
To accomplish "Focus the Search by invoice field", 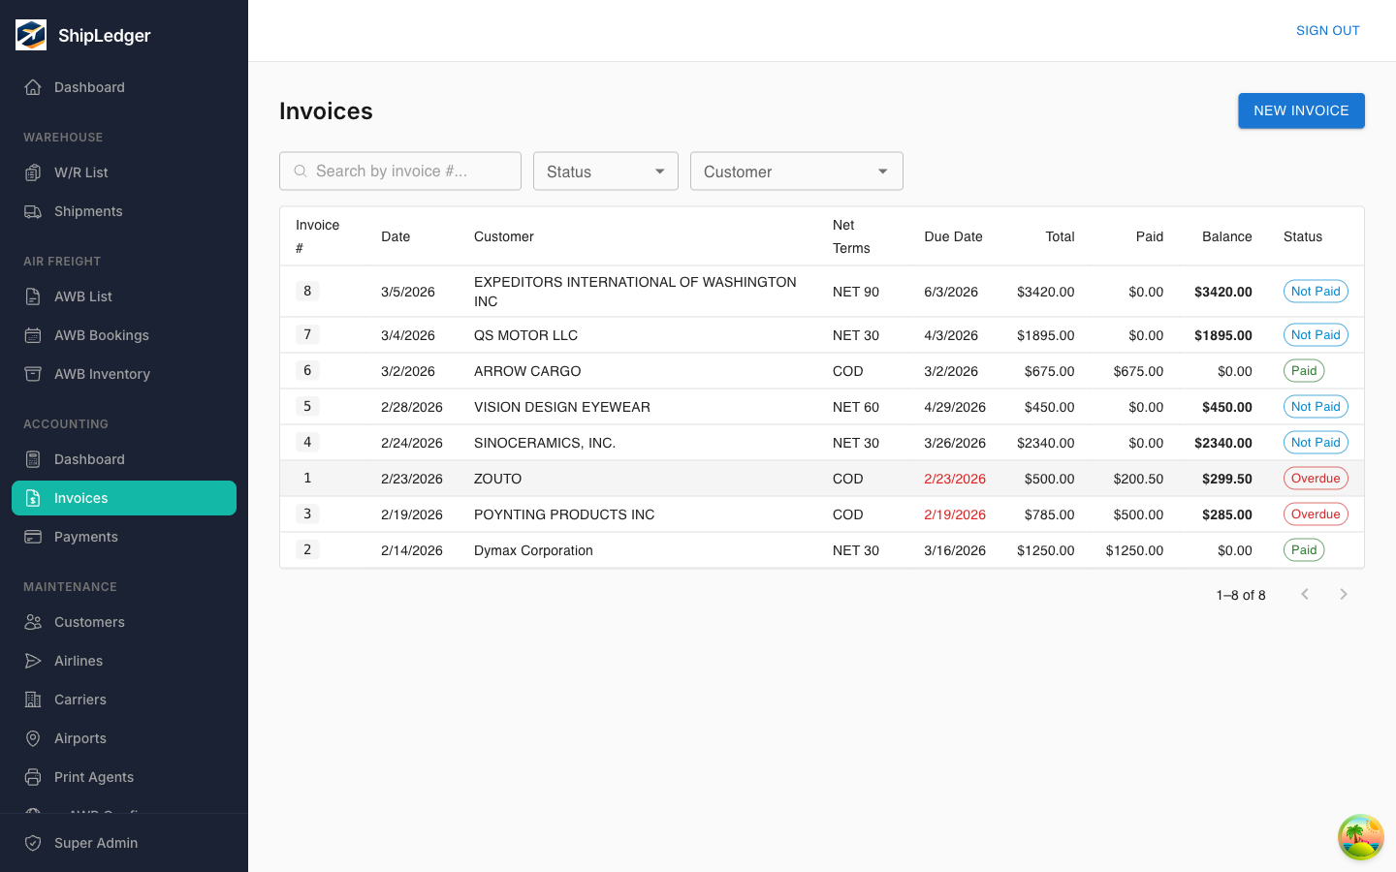I will [400, 171].
